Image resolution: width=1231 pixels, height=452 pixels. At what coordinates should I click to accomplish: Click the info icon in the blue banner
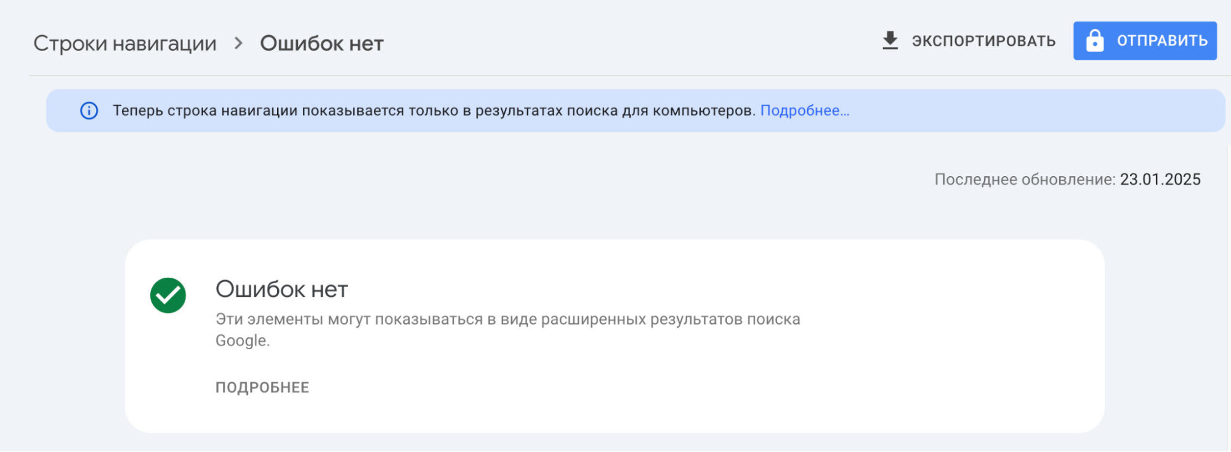pos(89,111)
